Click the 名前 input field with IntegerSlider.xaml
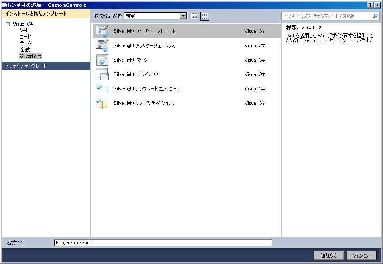 tap(163, 243)
